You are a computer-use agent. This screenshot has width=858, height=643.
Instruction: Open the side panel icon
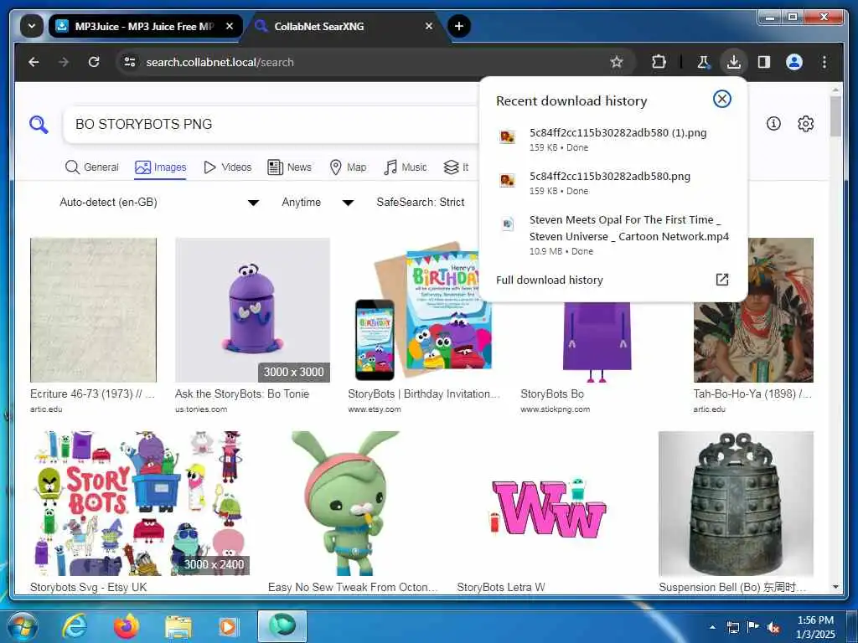click(x=764, y=62)
